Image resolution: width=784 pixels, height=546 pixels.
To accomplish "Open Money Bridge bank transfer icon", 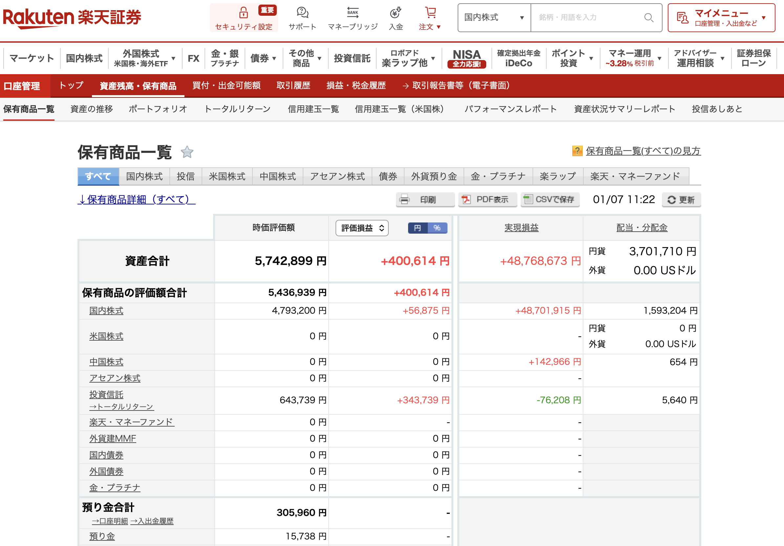I will 352,13.
